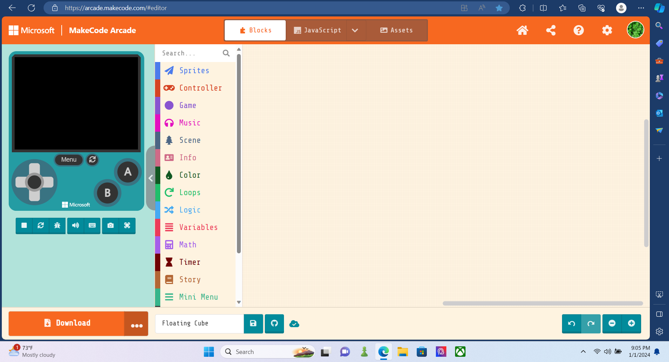This screenshot has height=362, width=669.
Task: Download the project
Action: (x=67, y=323)
